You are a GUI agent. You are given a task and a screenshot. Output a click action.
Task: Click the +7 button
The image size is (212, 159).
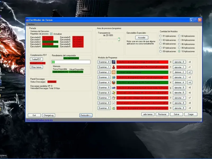click(x=190, y=98)
